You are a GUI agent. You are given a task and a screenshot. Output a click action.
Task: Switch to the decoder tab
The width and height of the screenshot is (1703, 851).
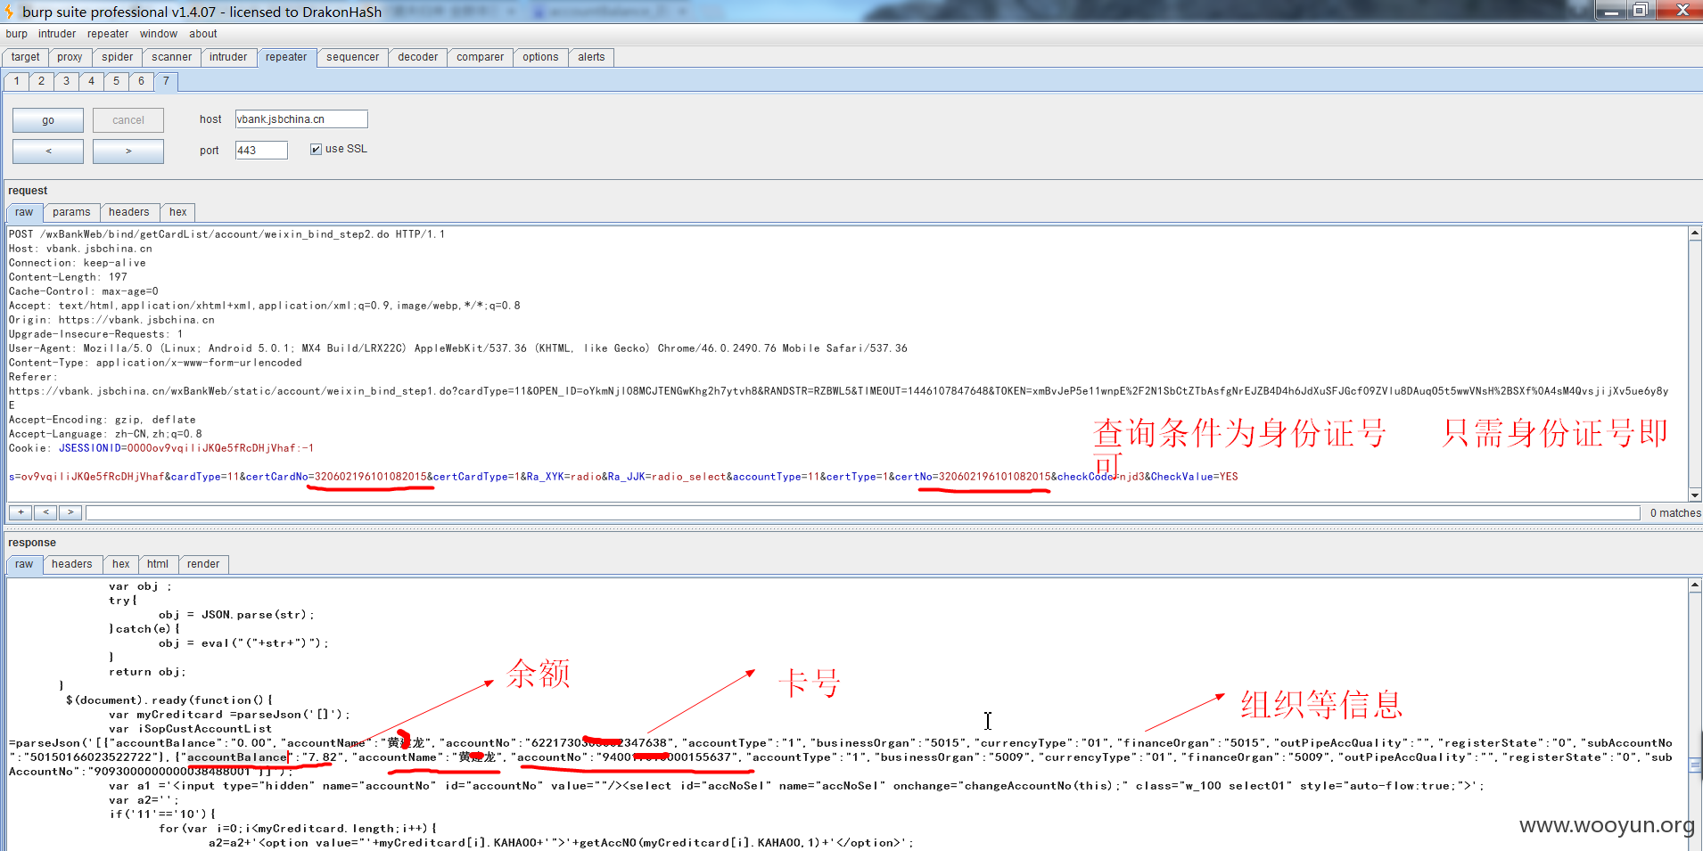pos(417,57)
